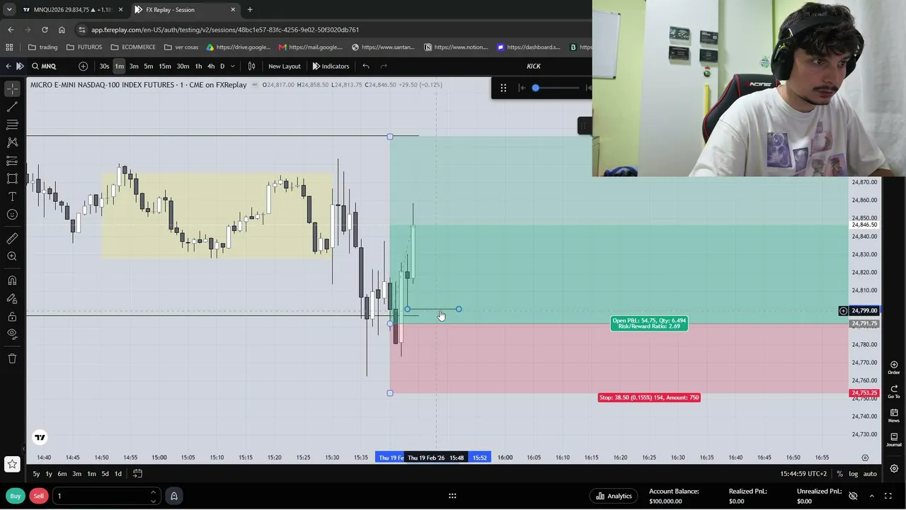Open the emoji icons tool
Image resolution: width=906 pixels, height=510 pixels.
point(12,215)
